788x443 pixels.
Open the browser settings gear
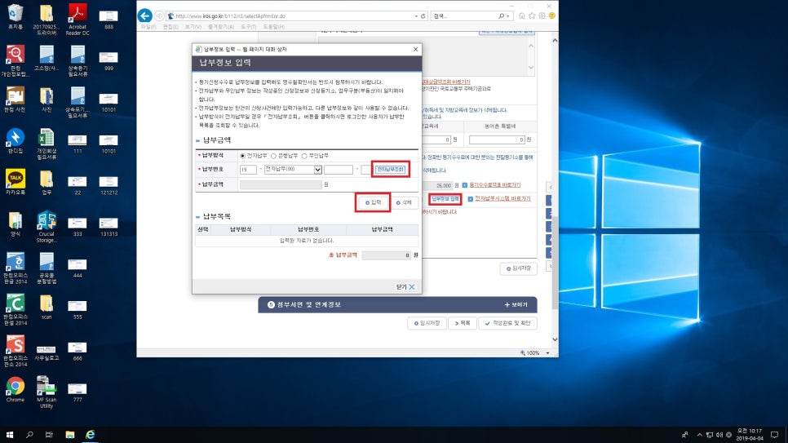[x=542, y=16]
